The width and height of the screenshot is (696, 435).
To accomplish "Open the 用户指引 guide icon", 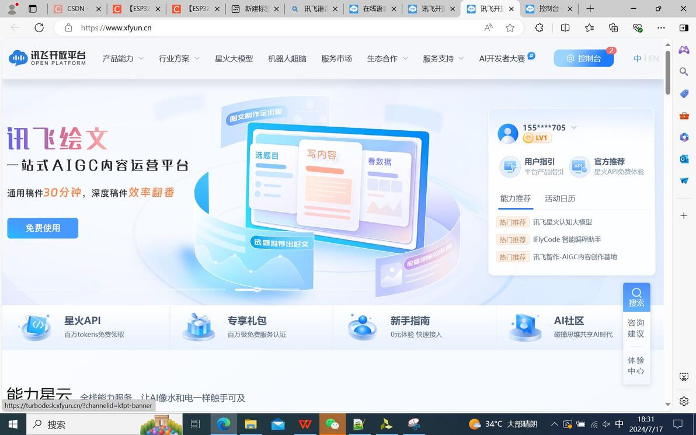I will (x=510, y=167).
